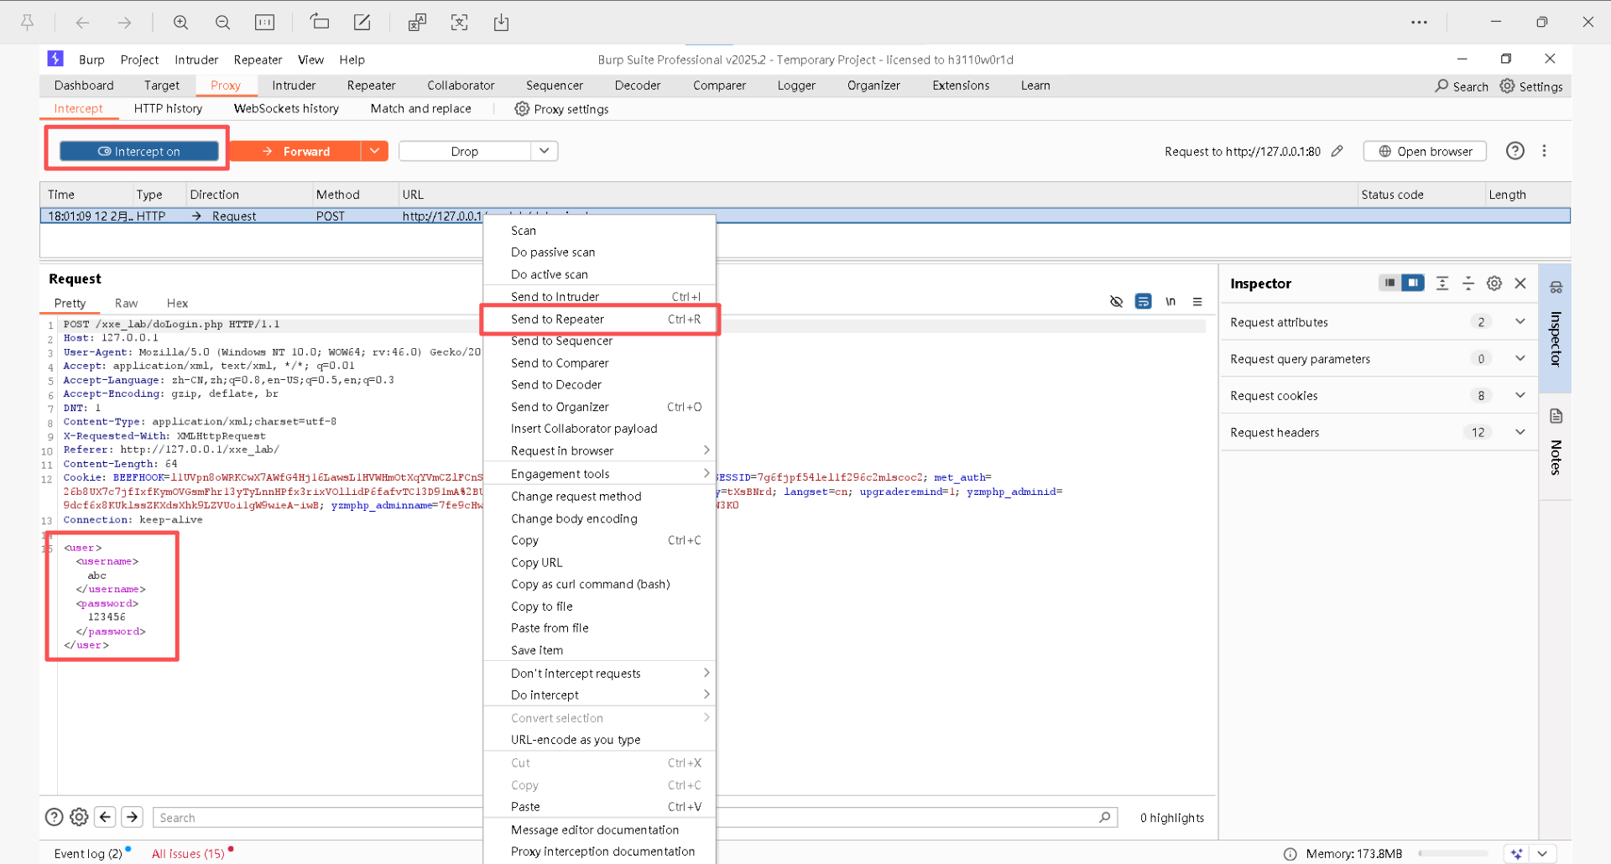Go to previous search match arrow
1611x864 pixels.
pyautogui.click(x=105, y=817)
